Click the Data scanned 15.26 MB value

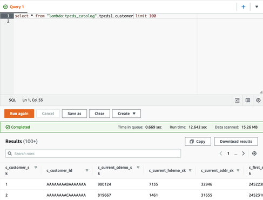point(249,127)
